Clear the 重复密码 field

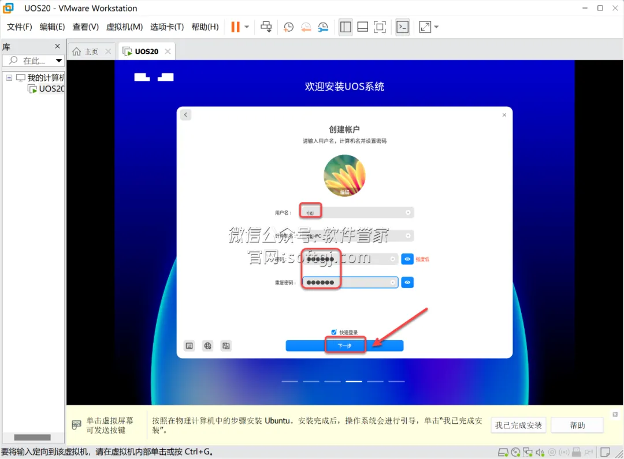(392, 282)
